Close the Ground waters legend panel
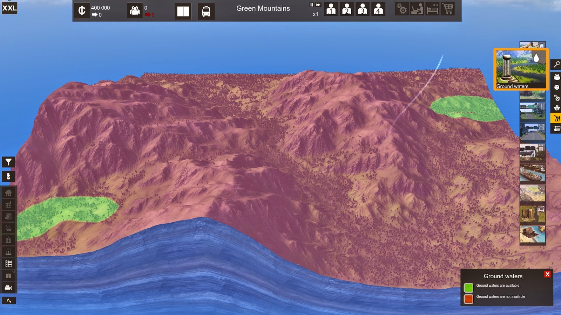The width and height of the screenshot is (561, 315). tap(547, 274)
